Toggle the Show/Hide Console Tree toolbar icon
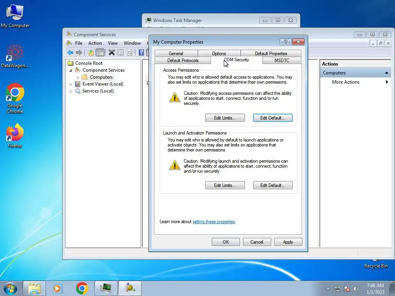Viewport: 395px width, 296px height. tap(100, 52)
